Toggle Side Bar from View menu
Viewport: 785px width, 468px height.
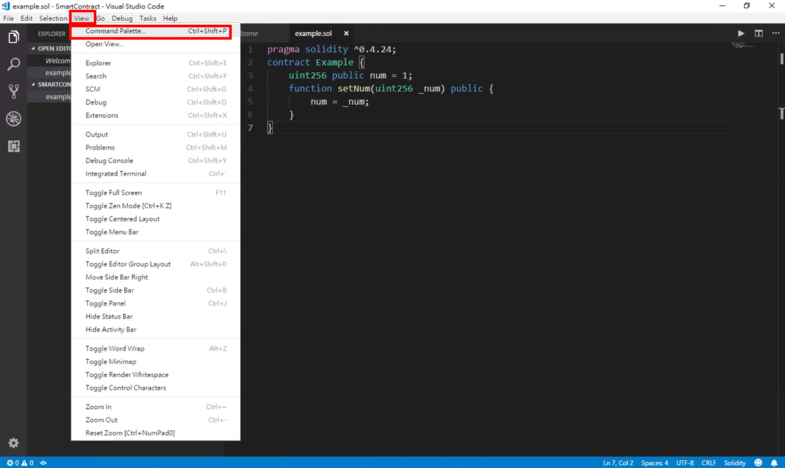coord(156,290)
